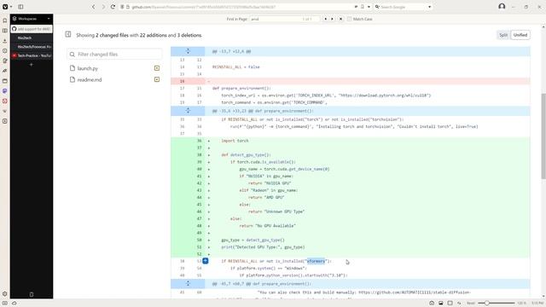This screenshot has width=546, height=307.
Task: Click the highlighted 'xformers' text
Action: pyautogui.click(x=316, y=261)
